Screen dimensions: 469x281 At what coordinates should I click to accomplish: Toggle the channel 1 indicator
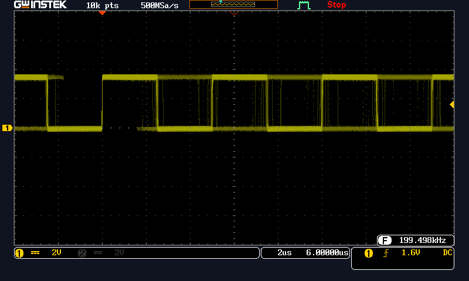(x=19, y=253)
